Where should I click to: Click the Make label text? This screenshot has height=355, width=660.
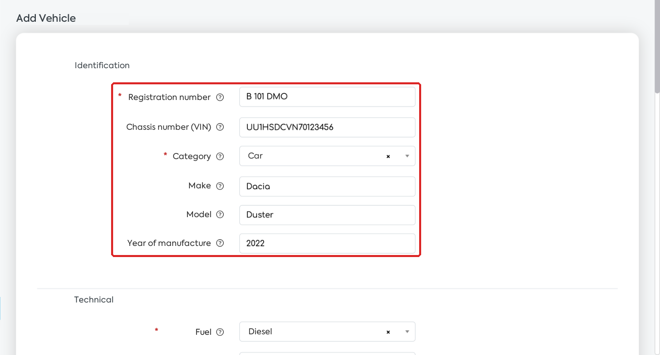(199, 186)
